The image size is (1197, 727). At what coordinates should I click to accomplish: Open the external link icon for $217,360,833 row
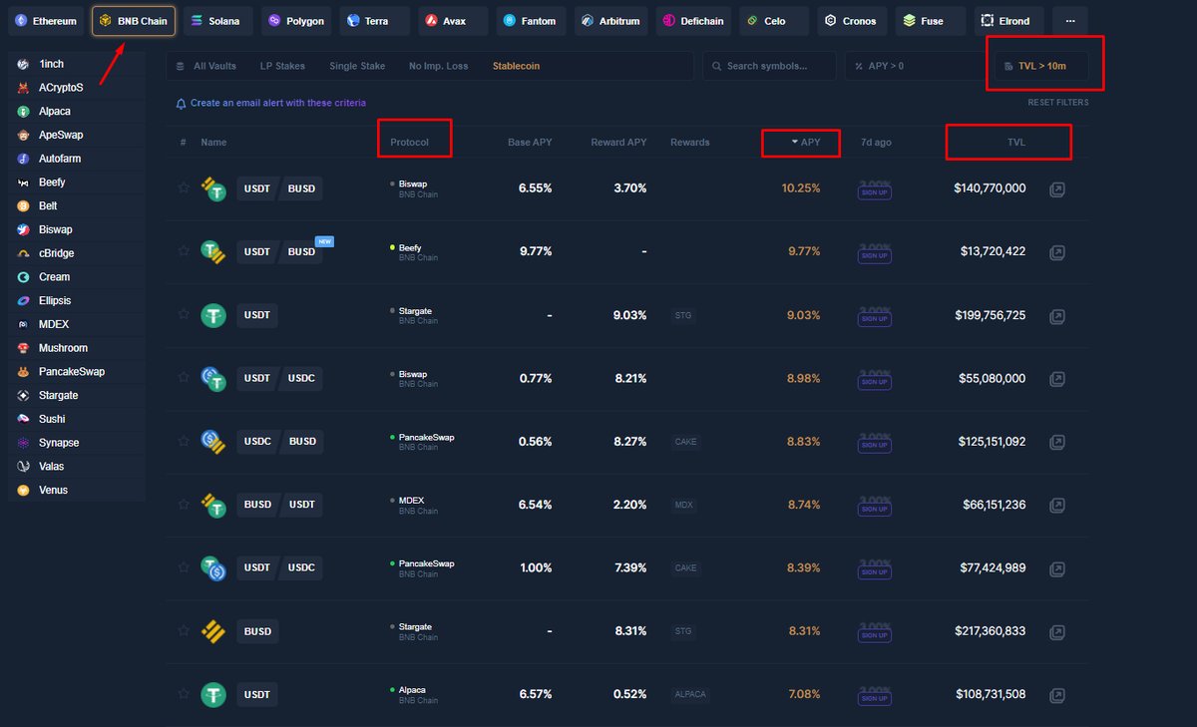click(x=1057, y=631)
